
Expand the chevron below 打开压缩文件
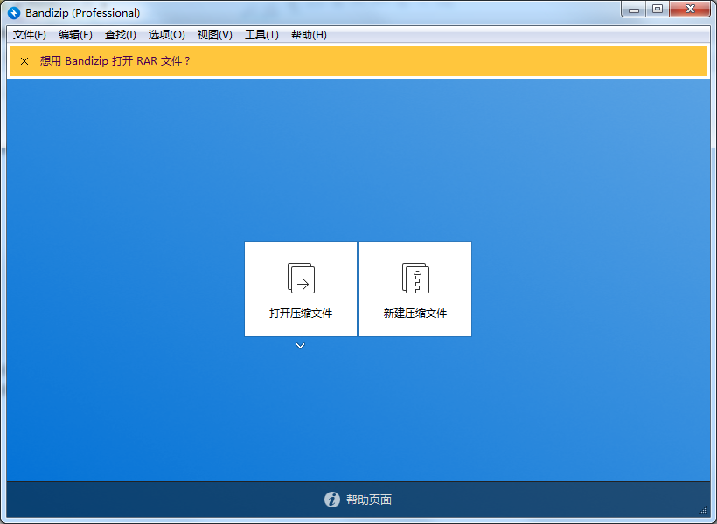pyautogui.click(x=301, y=347)
